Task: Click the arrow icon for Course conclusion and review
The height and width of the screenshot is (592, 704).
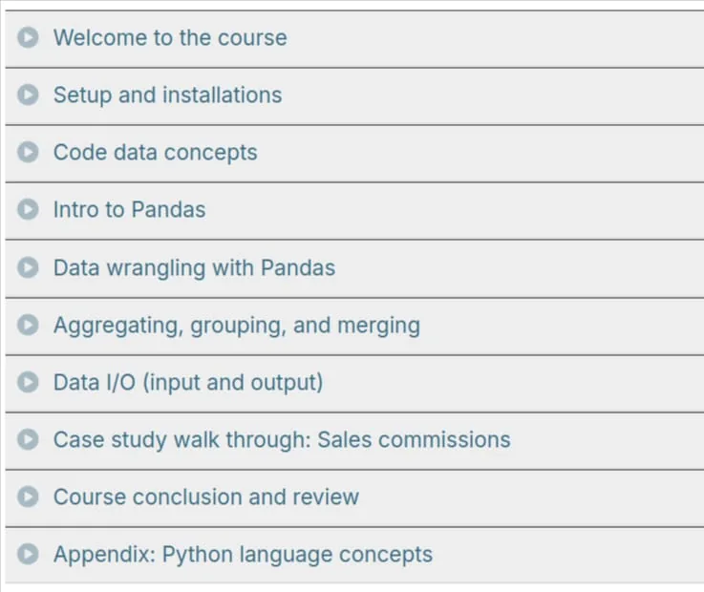Action: click(x=28, y=497)
